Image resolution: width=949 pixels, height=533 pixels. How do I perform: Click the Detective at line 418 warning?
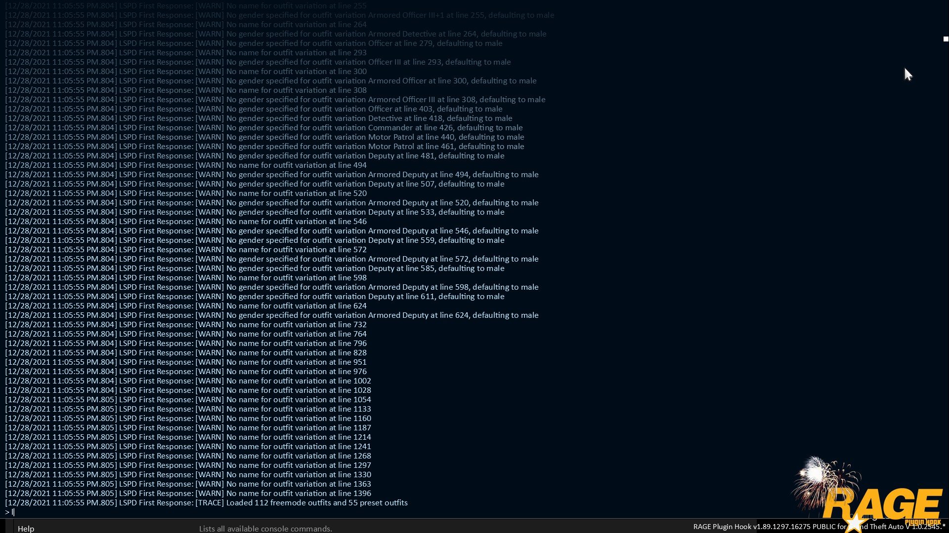[259, 118]
